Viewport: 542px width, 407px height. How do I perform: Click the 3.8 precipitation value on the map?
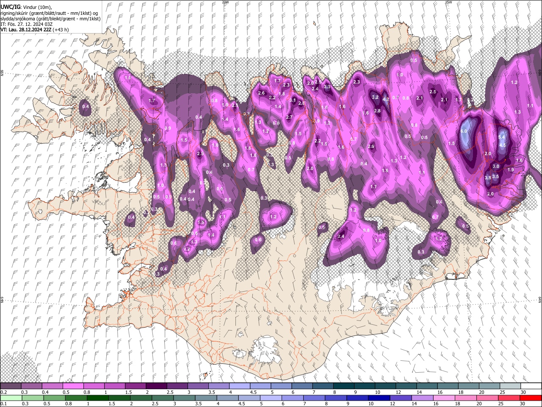(x=488, y=178)
